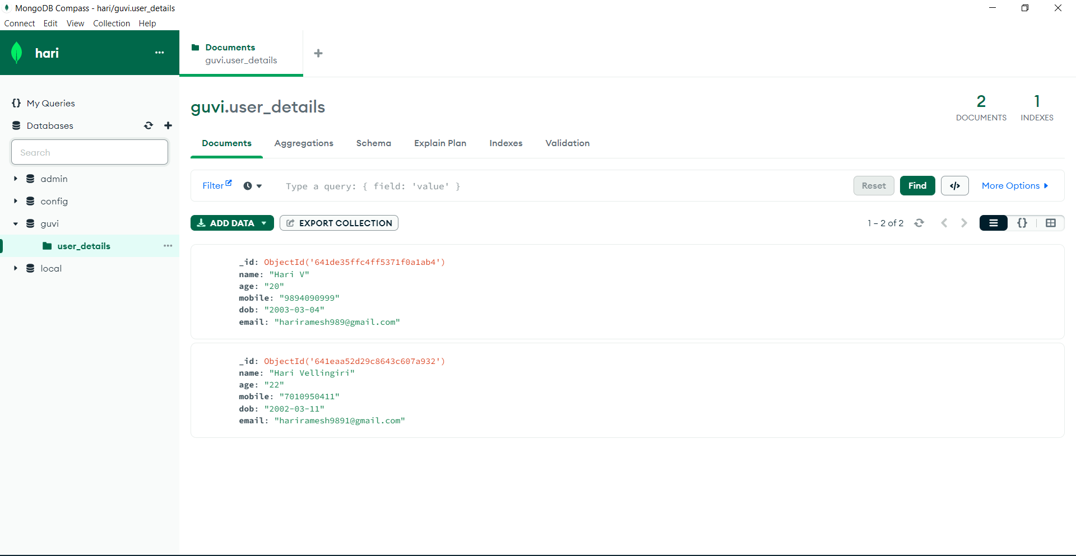Go to next page of documents
This screenshot has width=1076, height=556.
[x=963, y=223]
